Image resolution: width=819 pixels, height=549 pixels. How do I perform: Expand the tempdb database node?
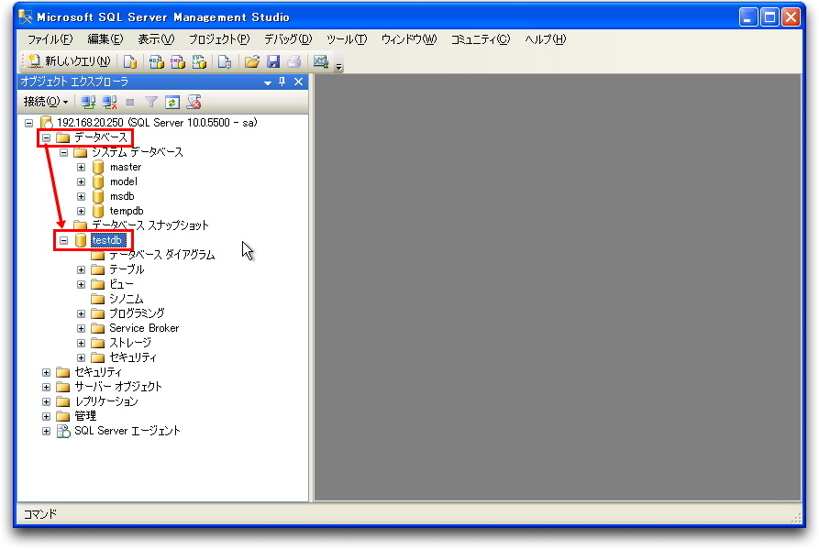pos(81,212)
